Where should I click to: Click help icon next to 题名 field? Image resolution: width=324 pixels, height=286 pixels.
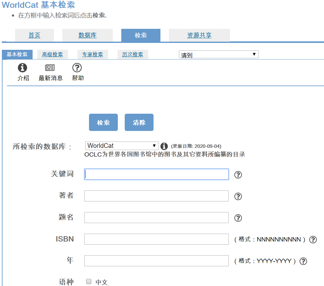click(238, 218)
